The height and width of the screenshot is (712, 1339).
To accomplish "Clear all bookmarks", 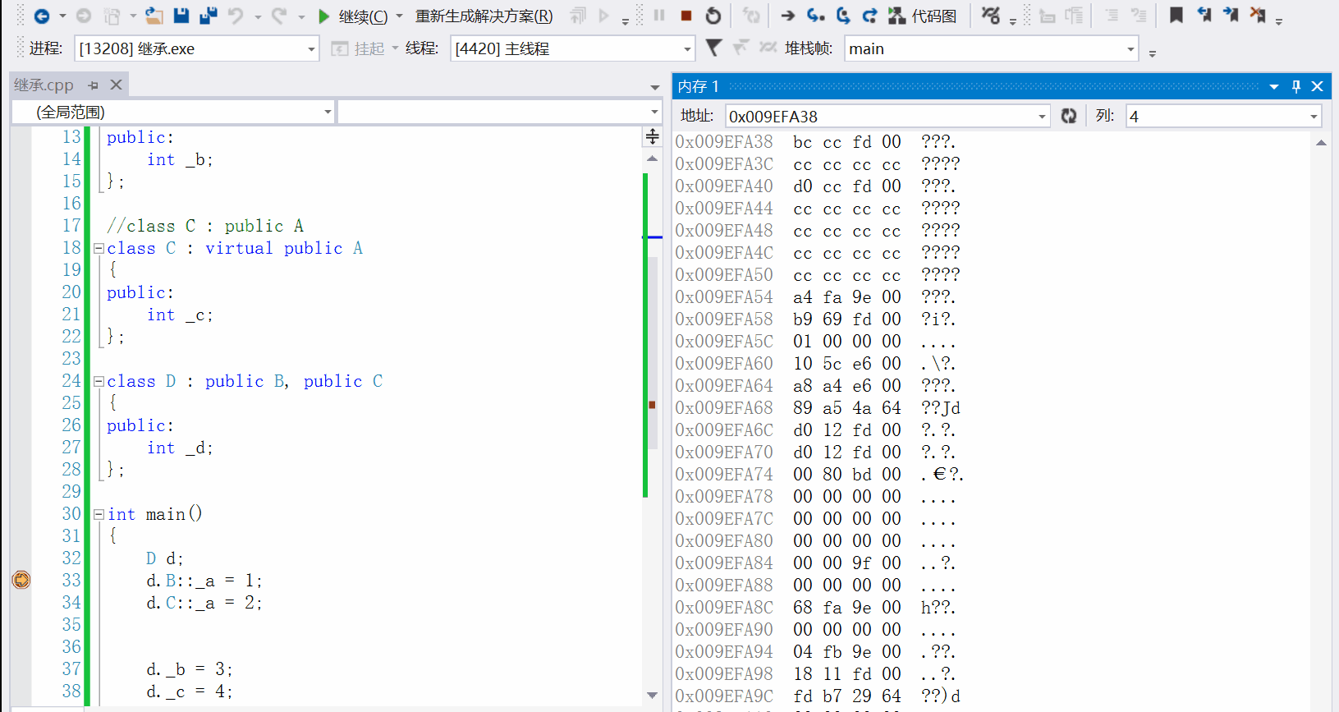I will tap(1258, 16).
